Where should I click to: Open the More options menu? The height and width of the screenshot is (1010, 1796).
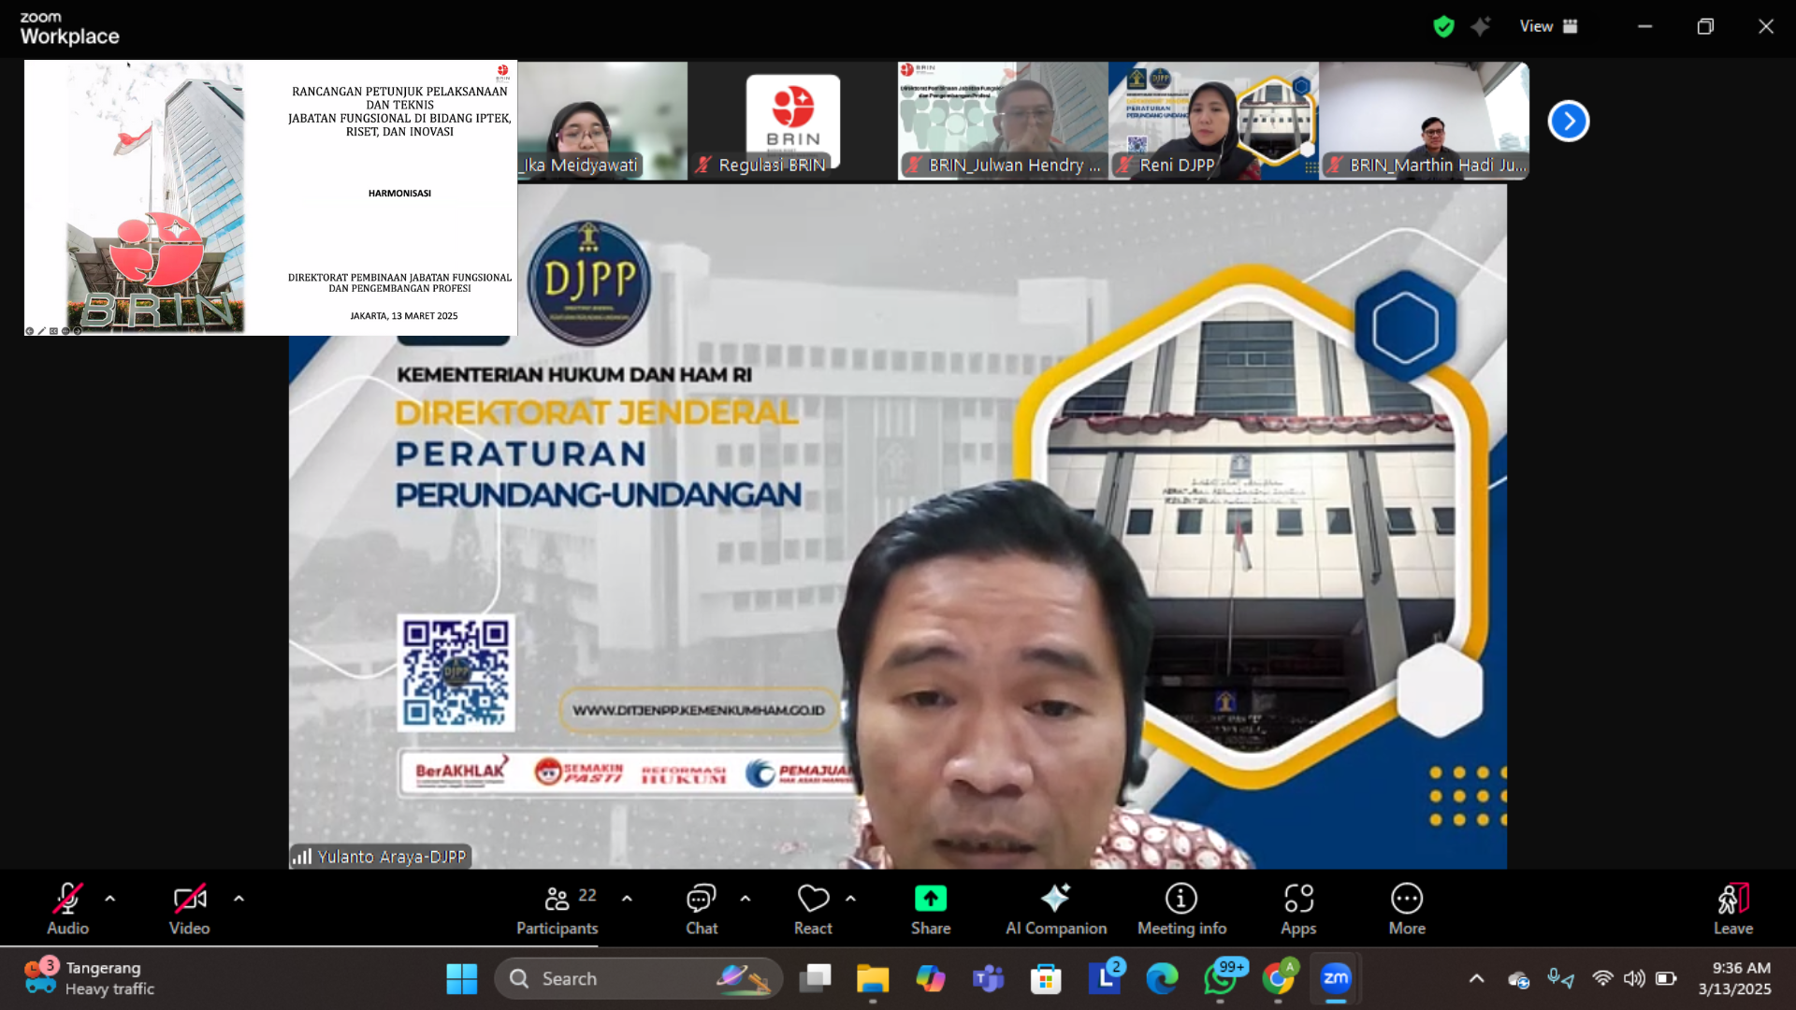point(1407,909)
